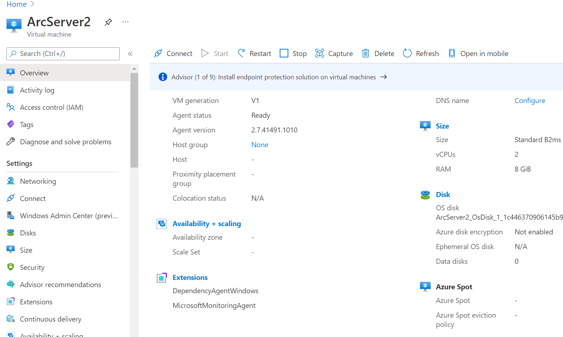Go to Home breadcrumb
Viewport: 563px width, 337px height.
pos(17,4)
